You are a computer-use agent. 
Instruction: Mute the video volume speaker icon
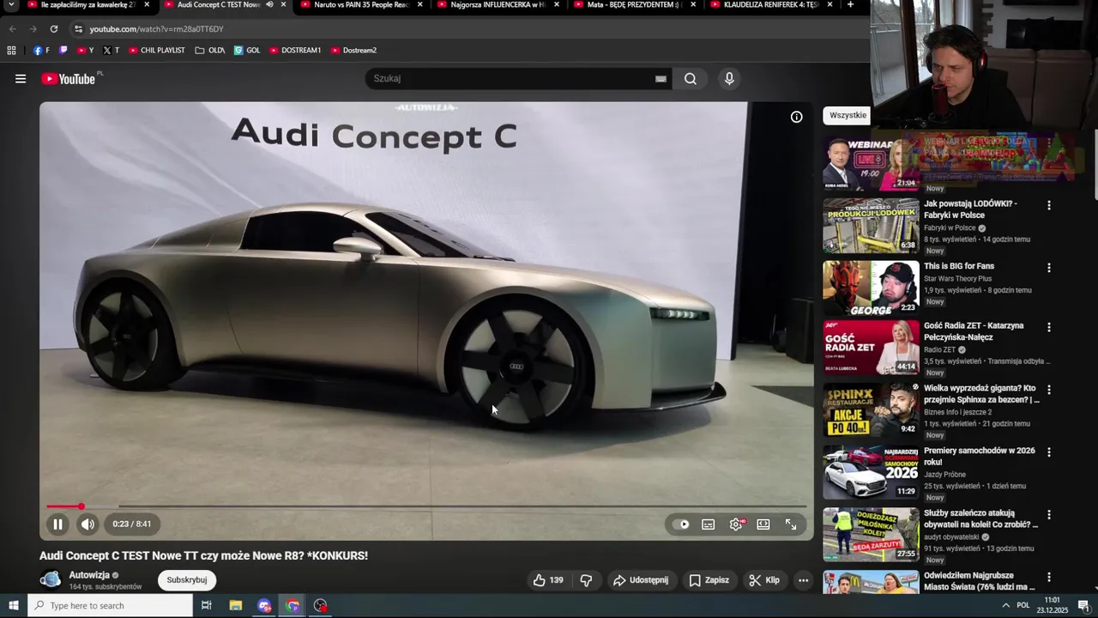click(x=87, y=524)
